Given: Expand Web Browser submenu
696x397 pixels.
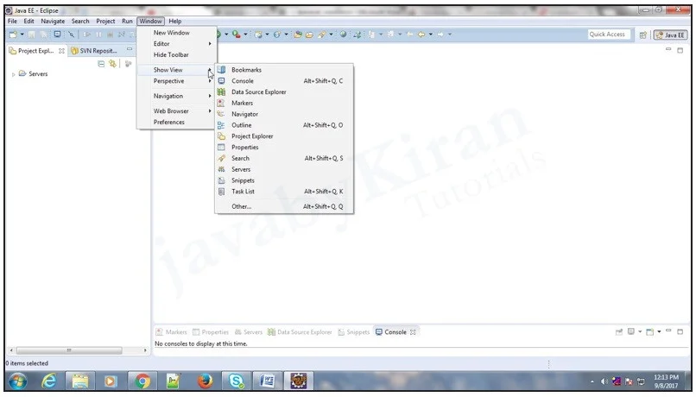Looking at the screenshot, I should [x=177, y=111].
